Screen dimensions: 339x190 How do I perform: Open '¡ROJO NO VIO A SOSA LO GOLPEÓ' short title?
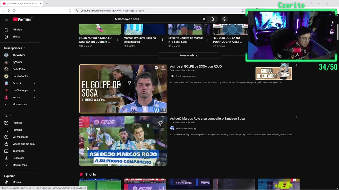95,40
